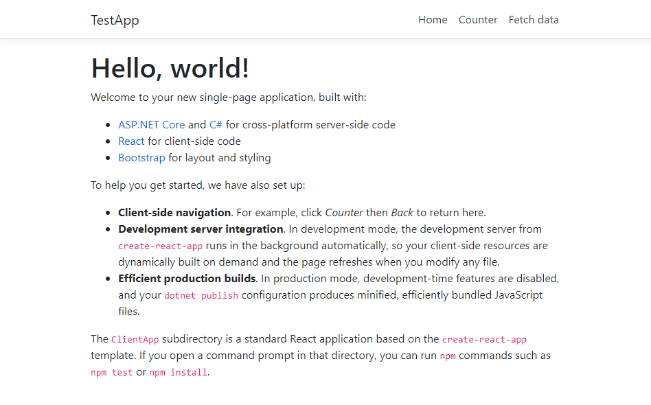The width and height of the screenshot is (651, 405).
Task: Click the 'ClientApp' code text
Action: 135,339
